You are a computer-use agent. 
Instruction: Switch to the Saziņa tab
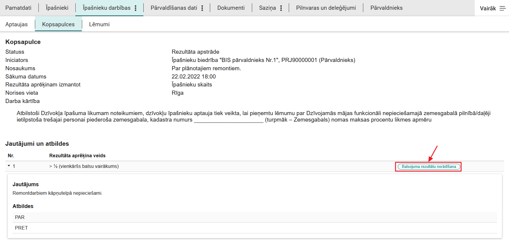tap(267, 8)
